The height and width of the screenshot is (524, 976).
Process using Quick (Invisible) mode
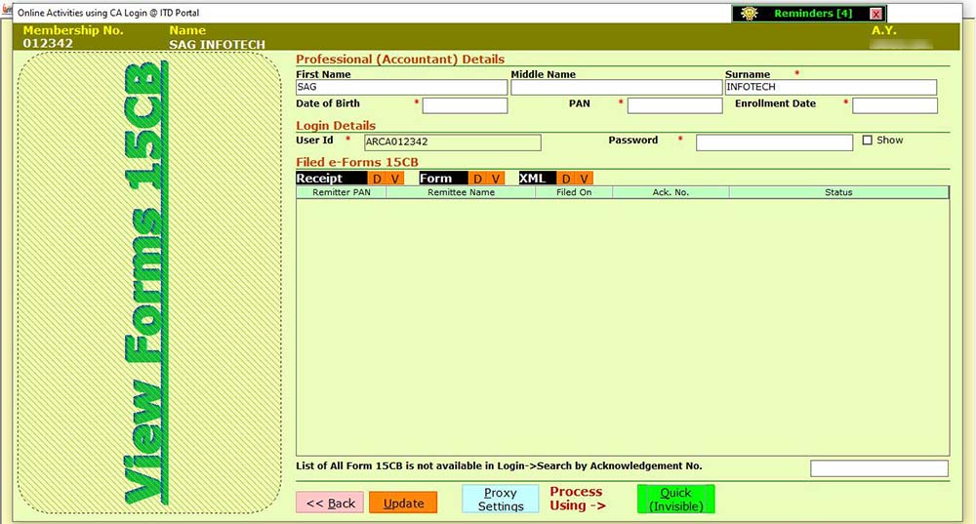(676, 499)
